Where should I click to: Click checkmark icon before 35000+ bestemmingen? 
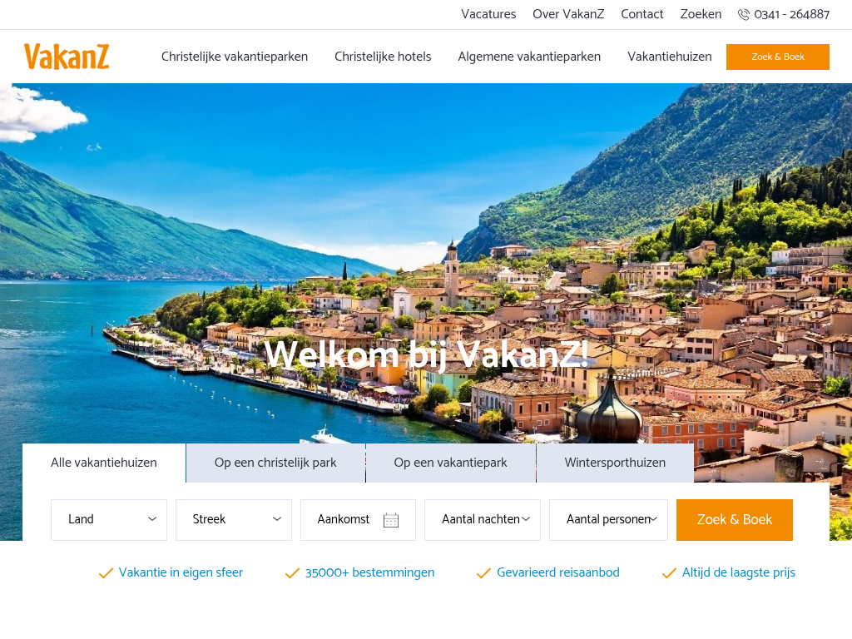292,573
